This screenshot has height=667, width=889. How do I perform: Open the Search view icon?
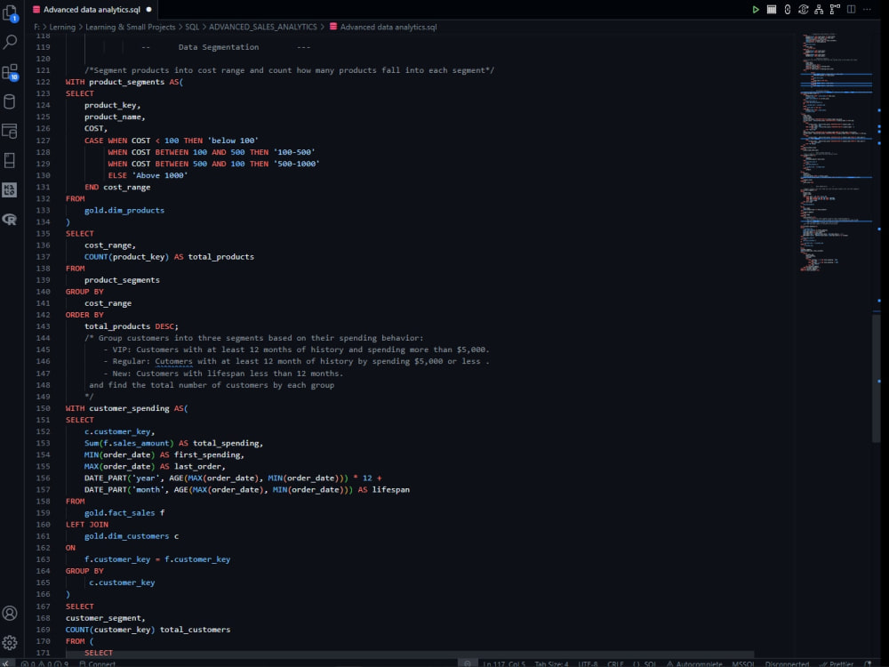click(x=10, y=42)
